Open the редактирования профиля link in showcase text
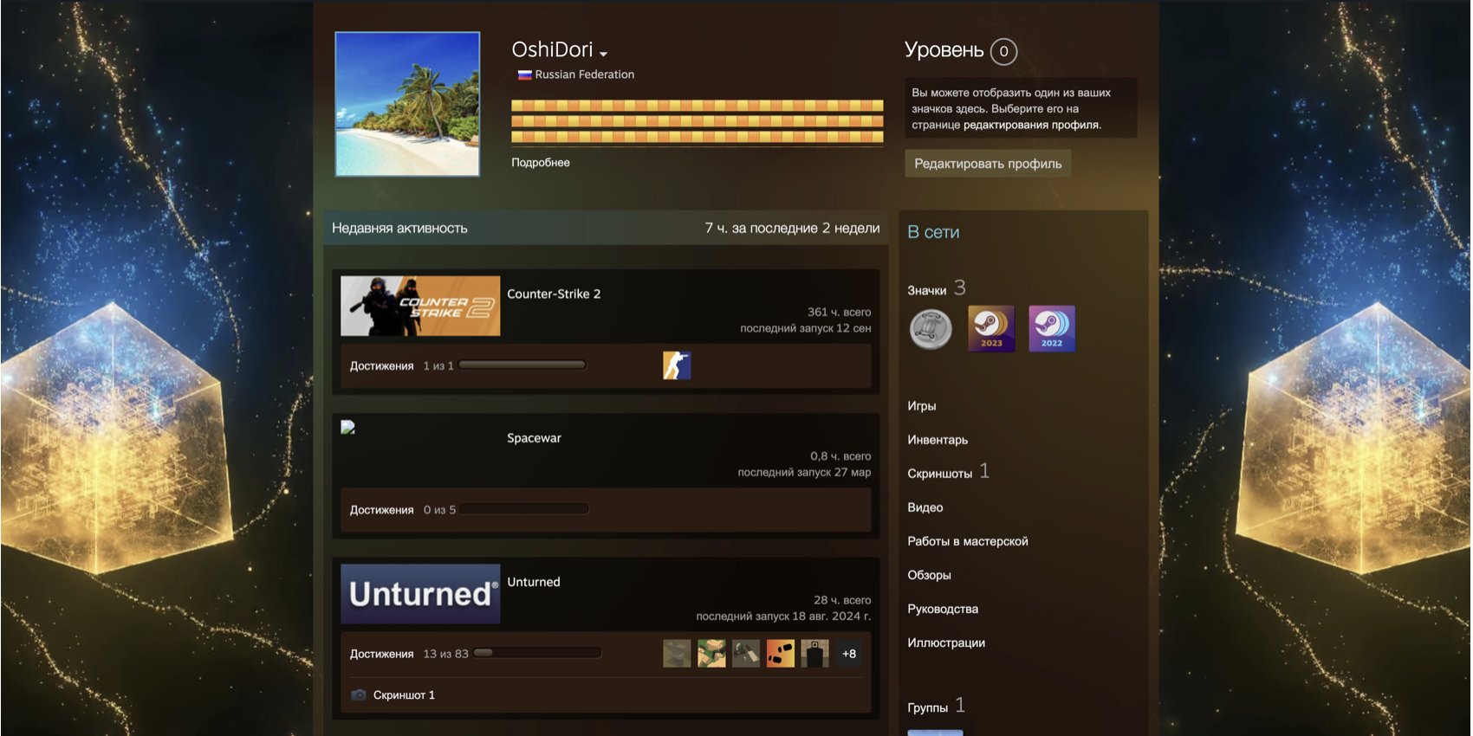The image size is (1473, 736). pyautogui.click(x=1031, y=125)
